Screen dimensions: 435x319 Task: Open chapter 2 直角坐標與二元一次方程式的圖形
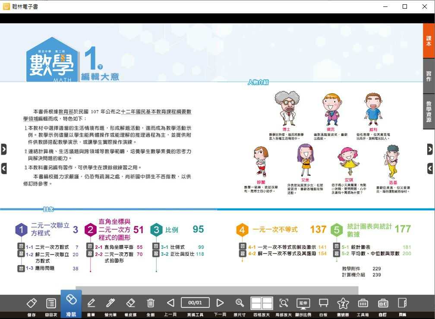click(116, 229)
